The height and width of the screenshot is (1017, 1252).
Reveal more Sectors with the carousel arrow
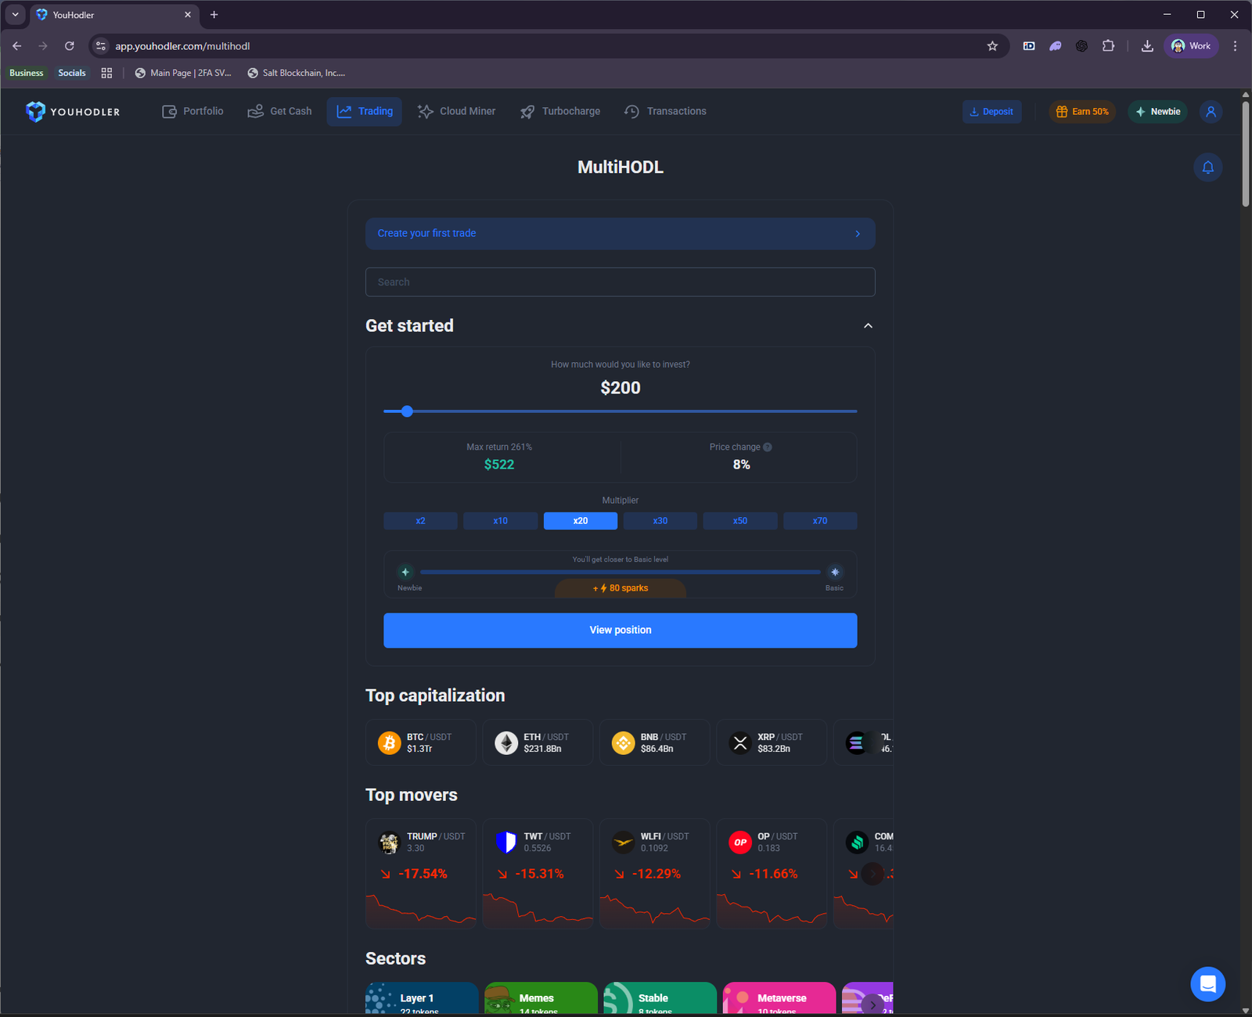tap(872, 1004)
